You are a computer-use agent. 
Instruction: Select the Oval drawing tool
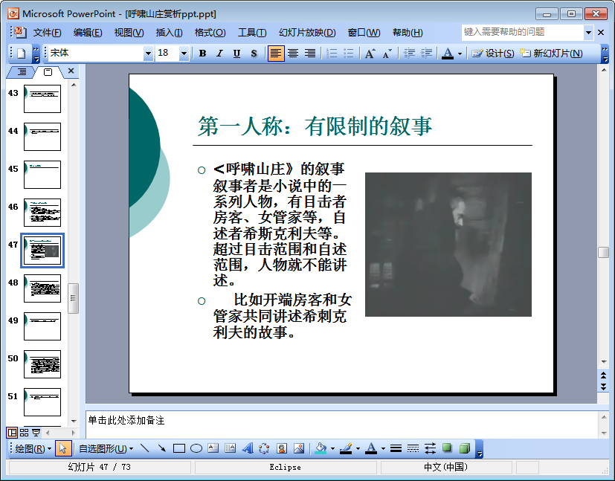tap(196, 448)
